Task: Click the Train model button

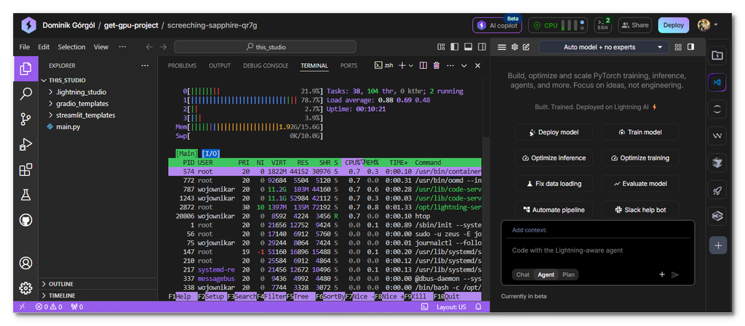Action: pyautogui.click(x=640, y=132)
